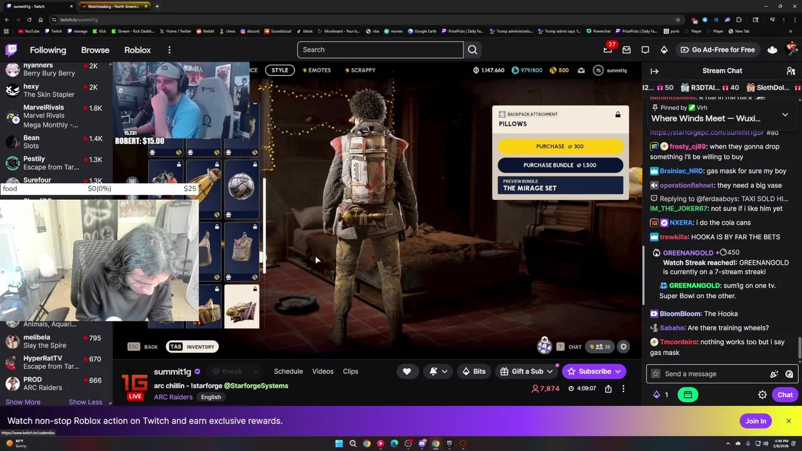Open Roblox tab in Twitch header

137,50
